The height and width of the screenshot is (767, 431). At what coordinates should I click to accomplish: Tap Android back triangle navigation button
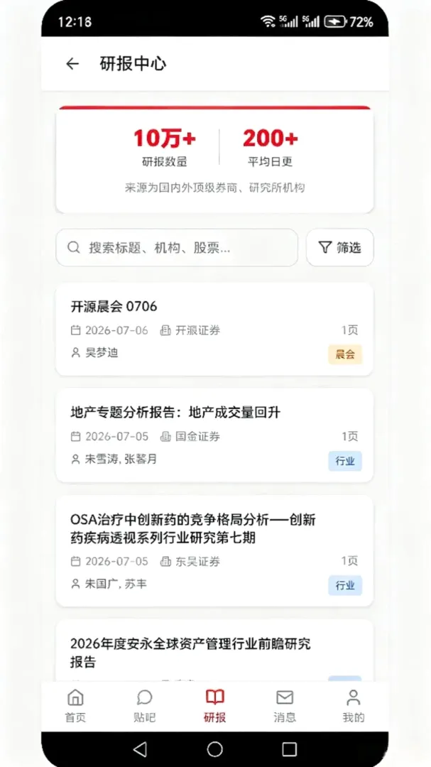(x=140, y=749)
